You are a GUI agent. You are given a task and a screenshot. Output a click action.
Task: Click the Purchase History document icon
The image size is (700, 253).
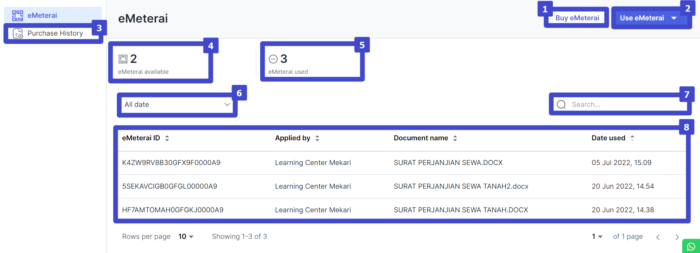(x=18, y=33)
